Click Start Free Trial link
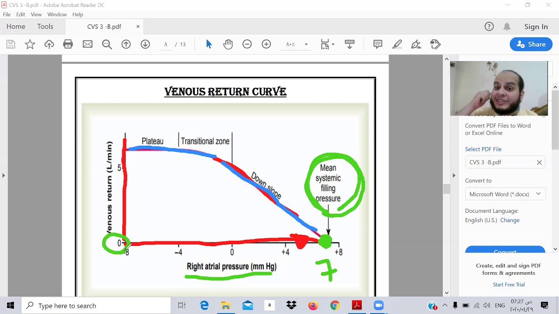559x314 pixels. point(509,285)
